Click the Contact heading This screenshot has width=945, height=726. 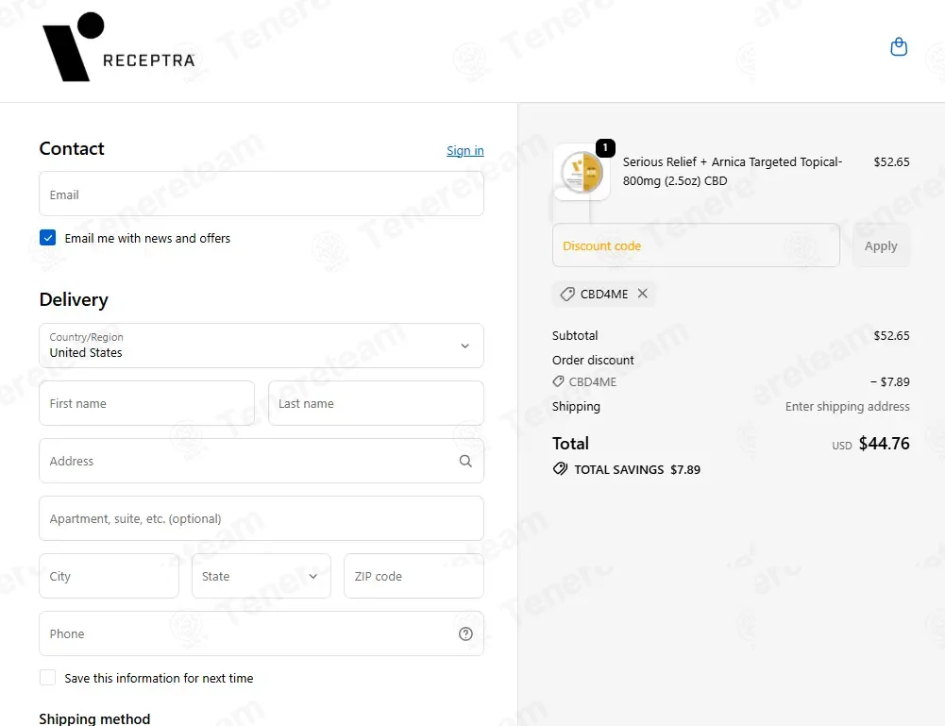pyautogui.click(x=72, y=148)
